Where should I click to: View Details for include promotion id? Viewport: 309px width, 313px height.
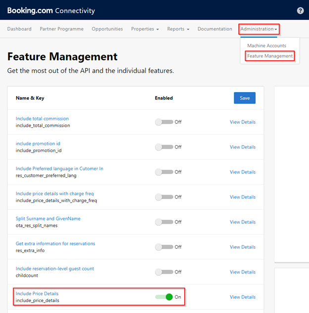[243, 147]
